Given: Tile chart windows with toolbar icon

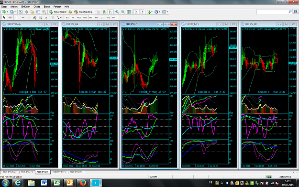Looking at the screenshot, I should click(x=129, y=12).
